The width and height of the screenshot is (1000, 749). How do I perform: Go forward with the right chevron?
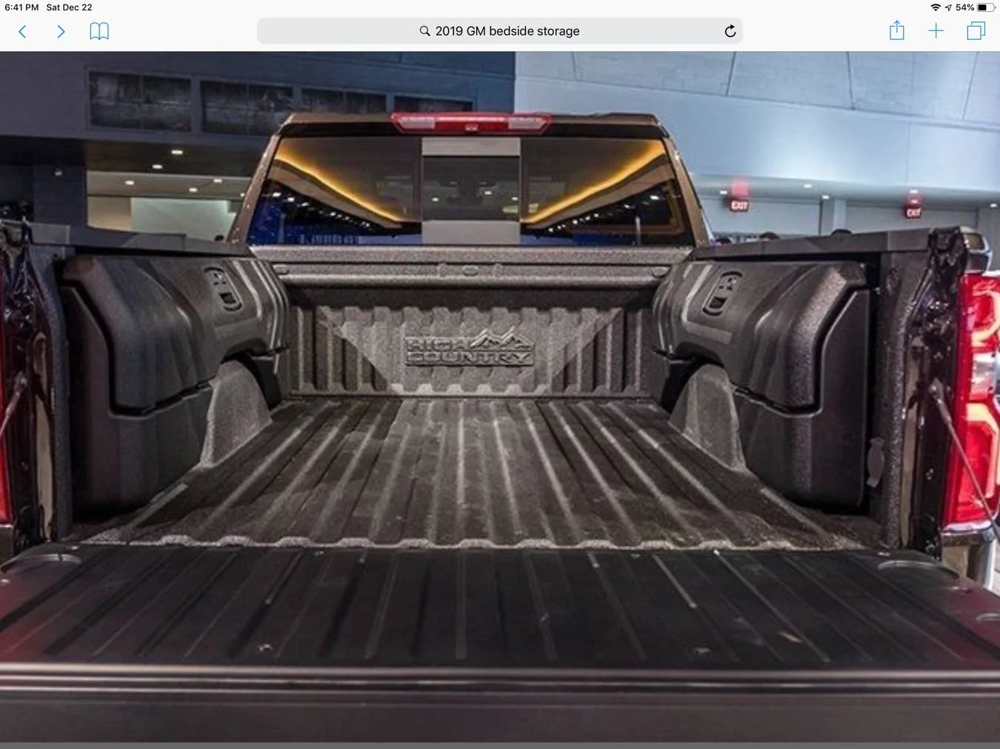[x=61, y=31]
